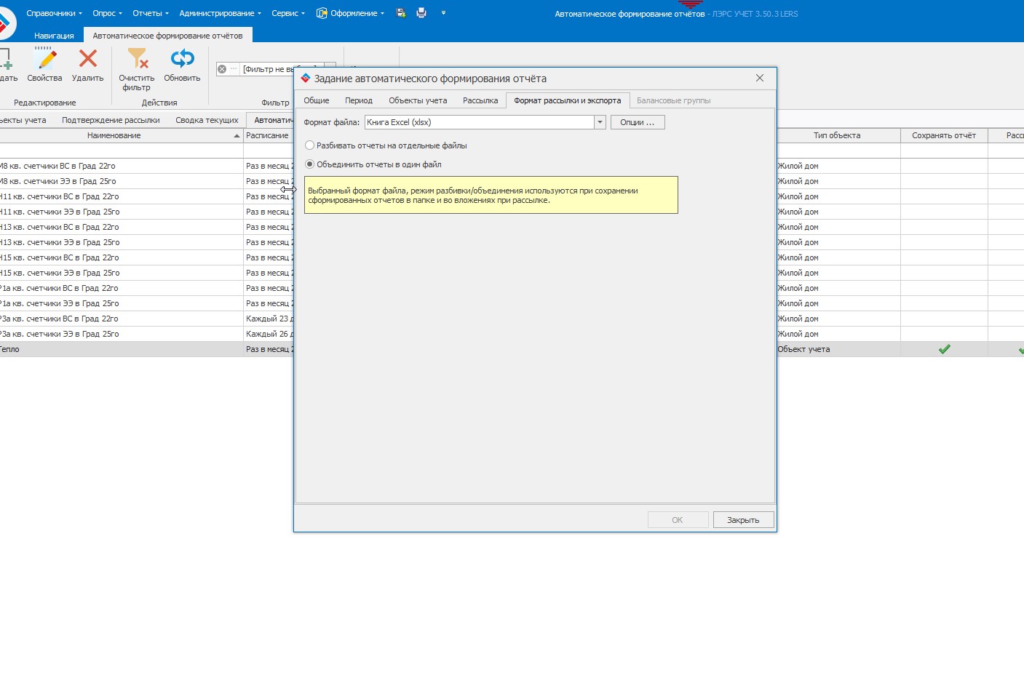
Task: Open the Справочники menu
Action: coord(54,13)
